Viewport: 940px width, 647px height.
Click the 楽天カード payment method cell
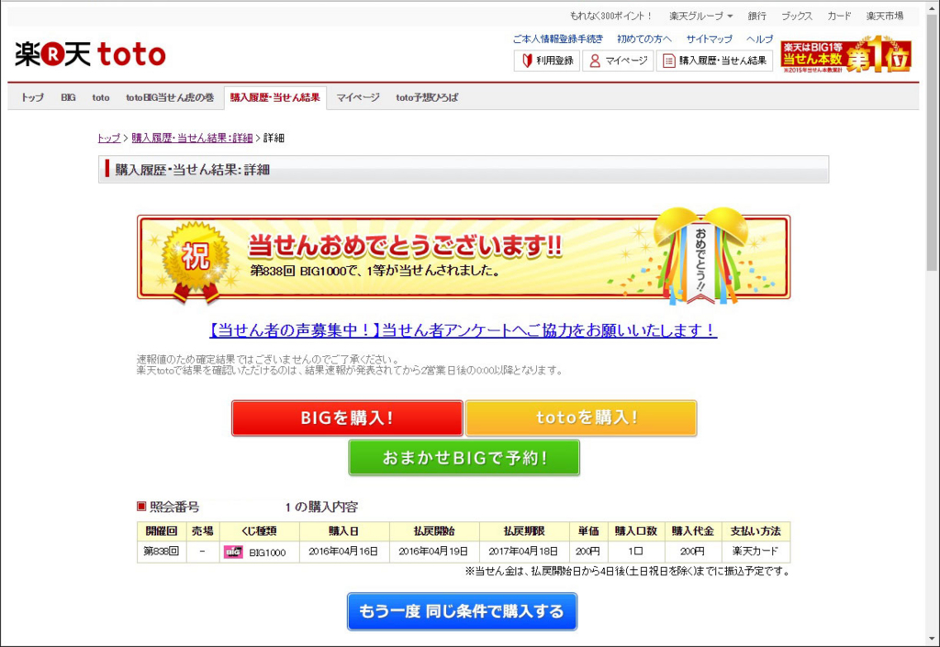click(x=755, y=552)
